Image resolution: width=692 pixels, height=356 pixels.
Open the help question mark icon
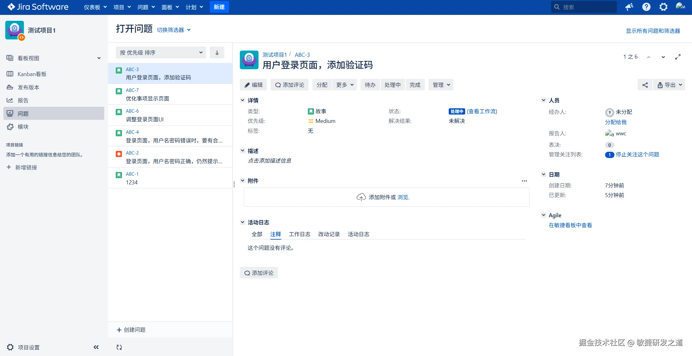pos(646,7)
